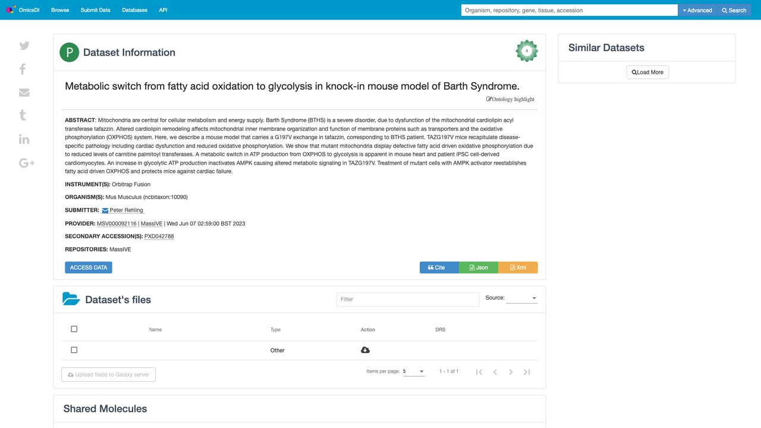Download dataset as Xml
The width and height of the screenshot is (761, 428).
click(x=518, y=267)
